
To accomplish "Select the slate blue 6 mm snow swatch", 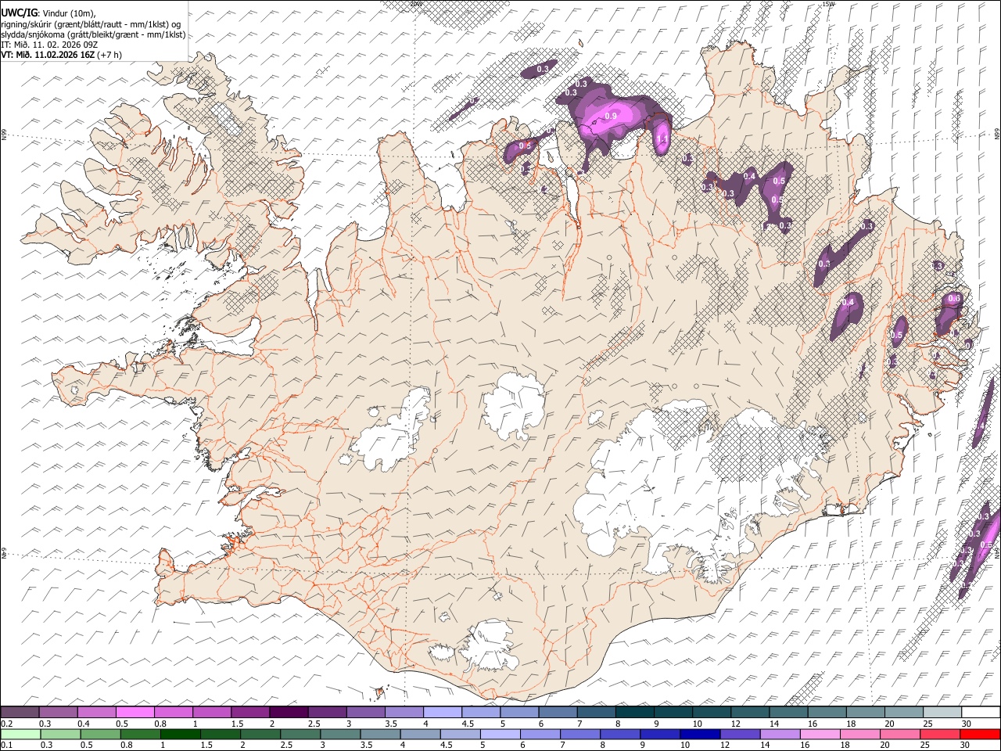I will tap(558, 713).
